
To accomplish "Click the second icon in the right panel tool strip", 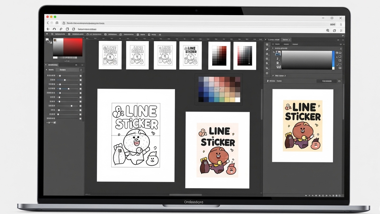I will pyautogui.click(x=267, y=49).
